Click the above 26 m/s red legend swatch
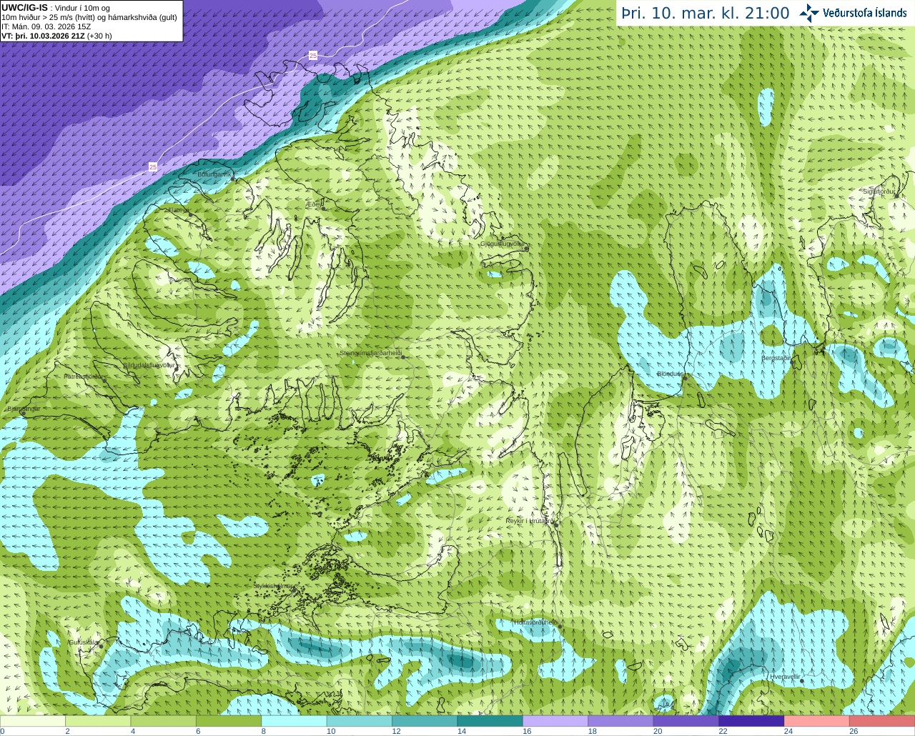The image size is (915, 736). [x=882, y=721]
